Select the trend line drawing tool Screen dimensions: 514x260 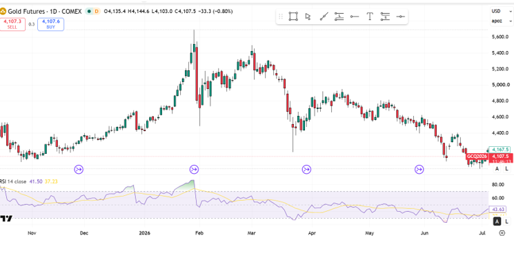point(324,17)
